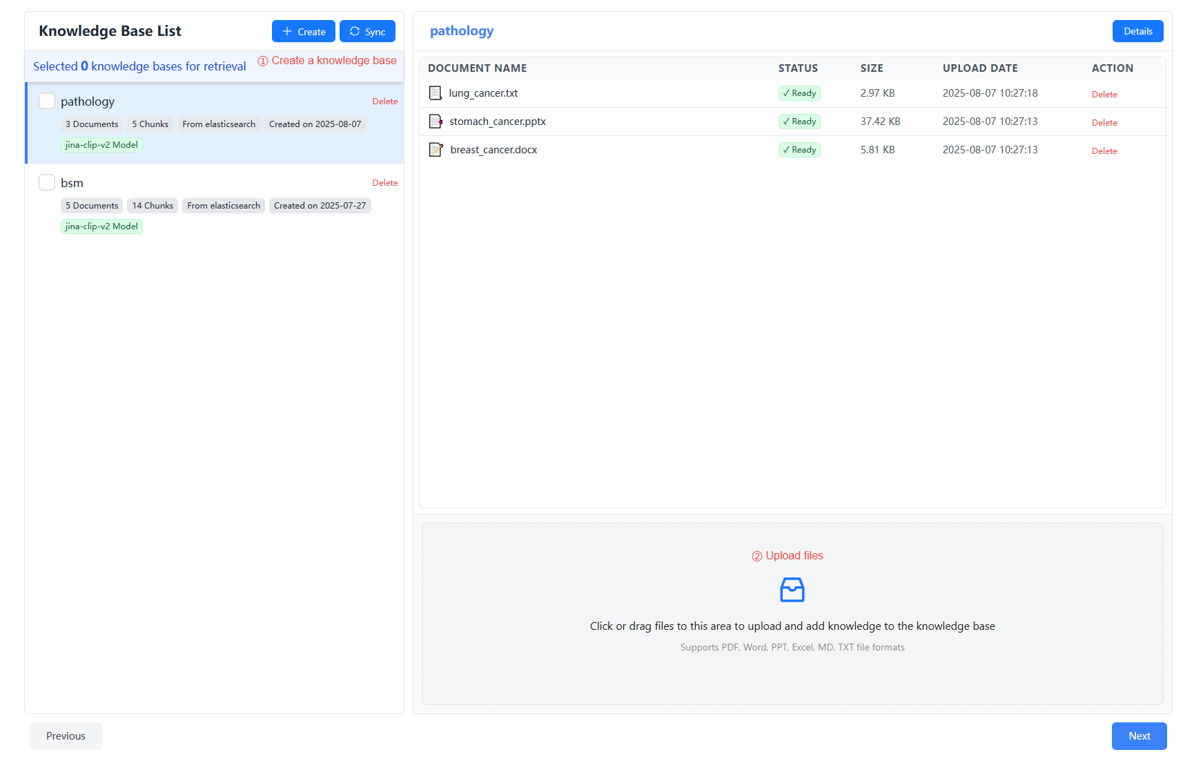Delete the pathology knowledge base
Viewport: 1192px width, 761px height.
coord(384,102)
